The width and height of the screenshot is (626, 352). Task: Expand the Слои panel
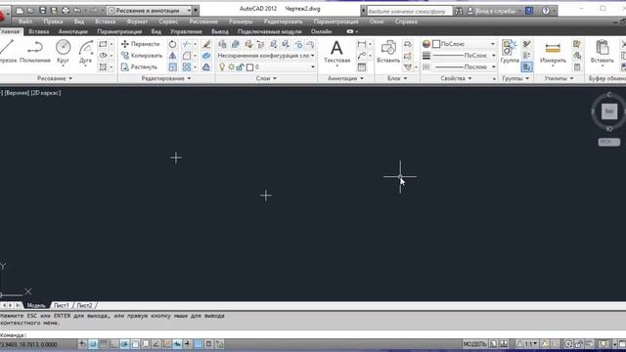tap(266, 78)
